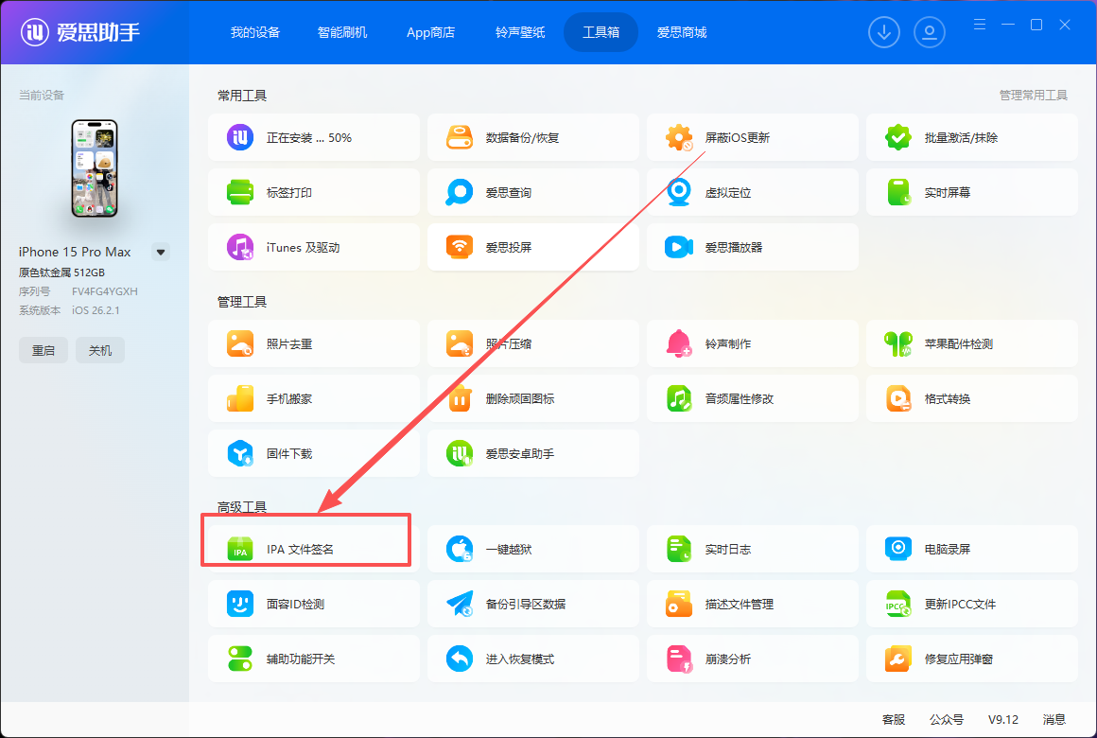Switch to the 铃声壁纸 tab
The image size is (1097, 738).
click(520, 32)
